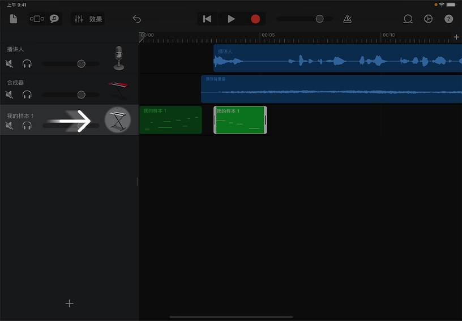This screenshot has width=462, height=321.
Task: Select the 合成器 red keyboard icon
Action: [118, 88]
